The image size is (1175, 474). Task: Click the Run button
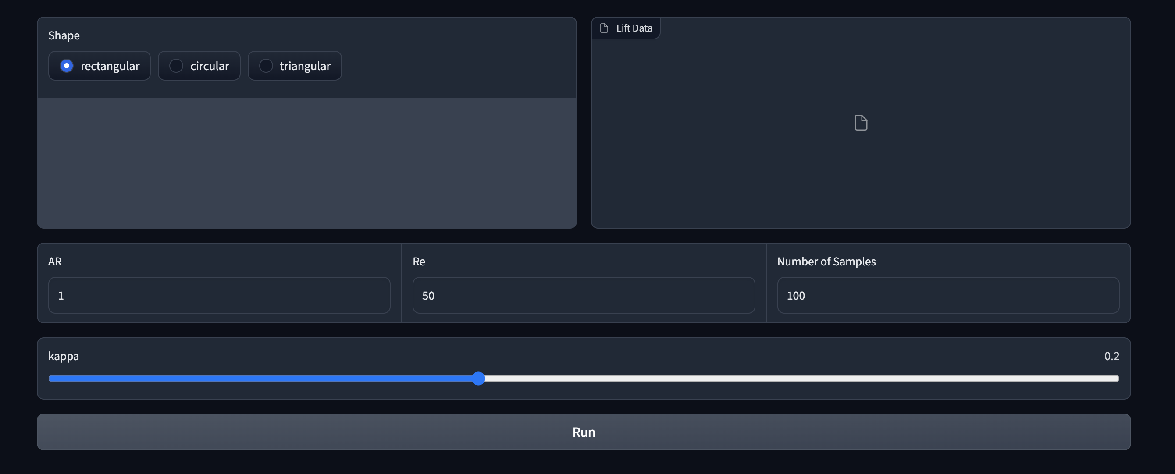584,432
